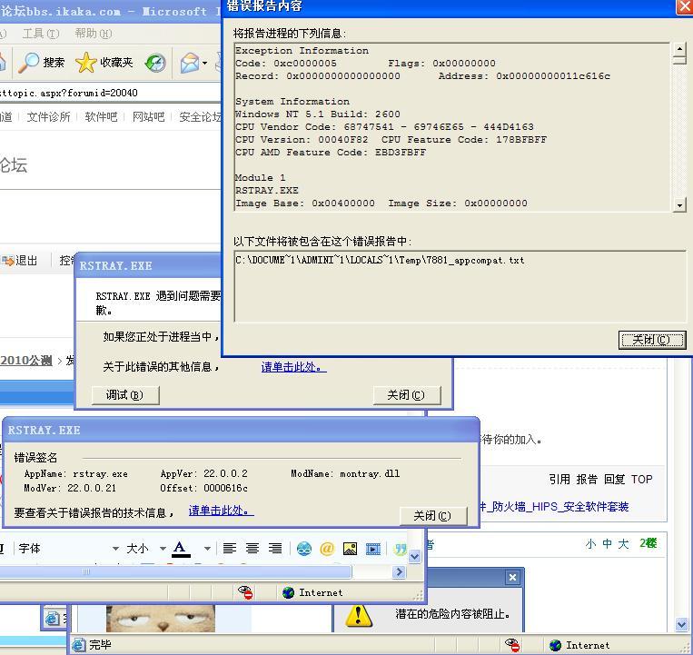
Task: Click 请单击此处 link beside 关于此错误的其他信息
Action: click(x=294, y=367)
